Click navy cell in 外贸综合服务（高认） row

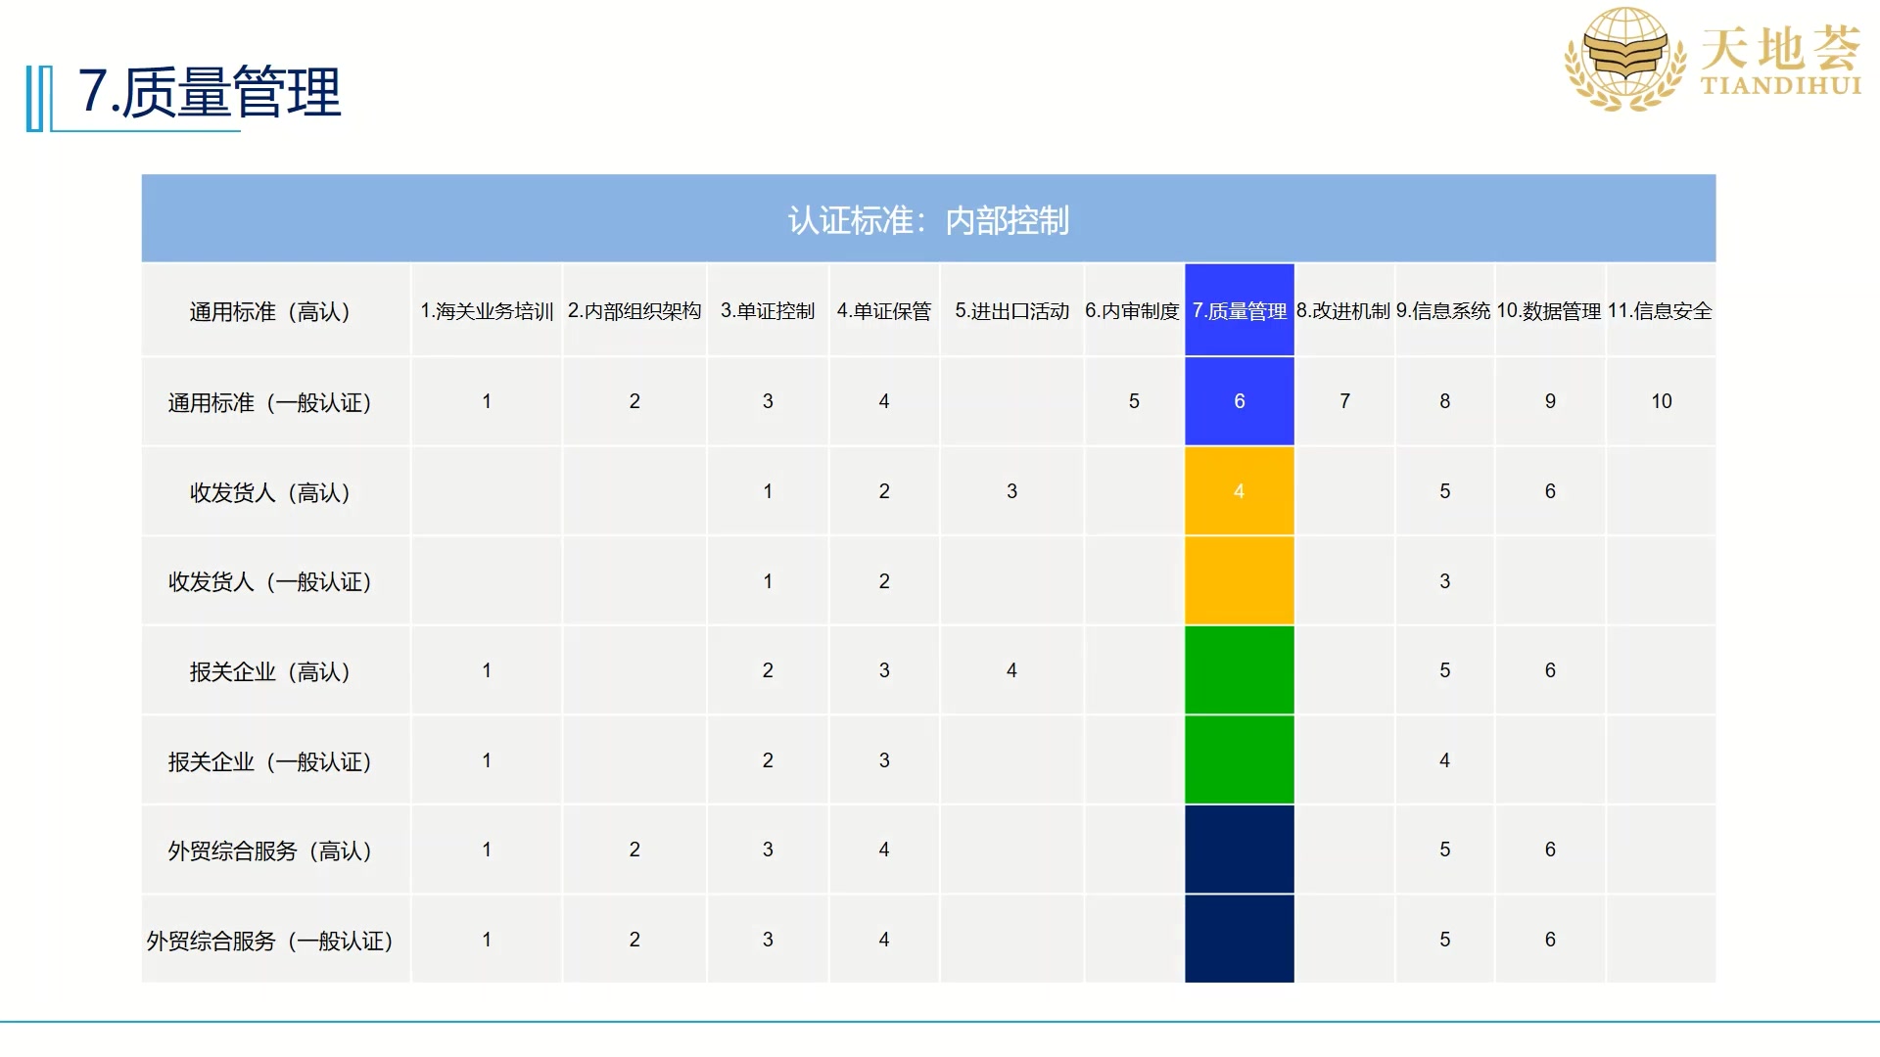(x=1240, y=850)
